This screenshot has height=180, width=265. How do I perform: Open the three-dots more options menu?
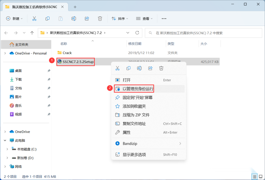coord(164,18)
